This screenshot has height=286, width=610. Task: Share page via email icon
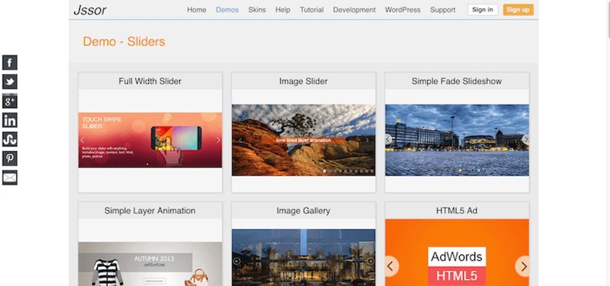[10, 177]
